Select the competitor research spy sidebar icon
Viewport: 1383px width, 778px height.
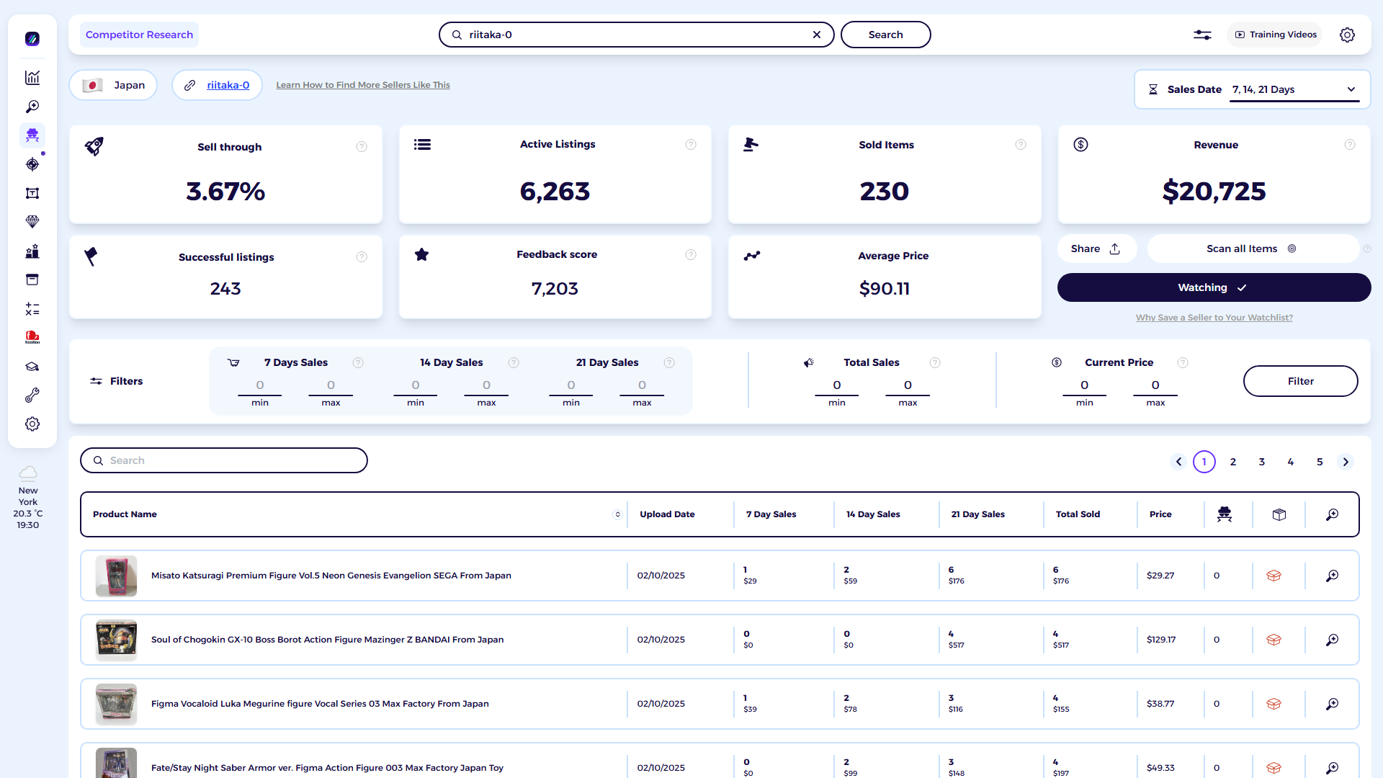click(x=32, y=135)
